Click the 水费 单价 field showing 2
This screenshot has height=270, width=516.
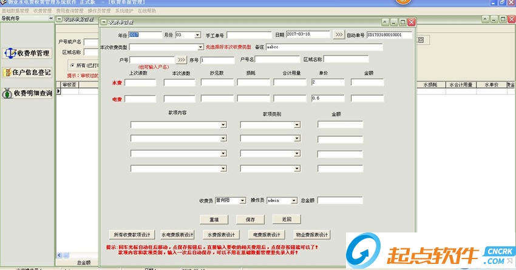328,82
